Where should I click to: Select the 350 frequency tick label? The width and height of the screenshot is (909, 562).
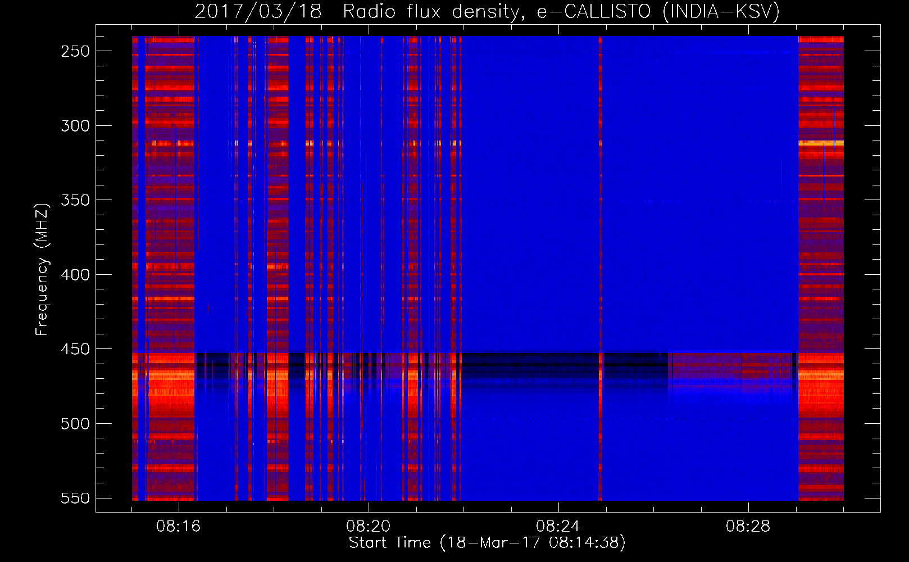pyautogui.click(x=75, y=200)
